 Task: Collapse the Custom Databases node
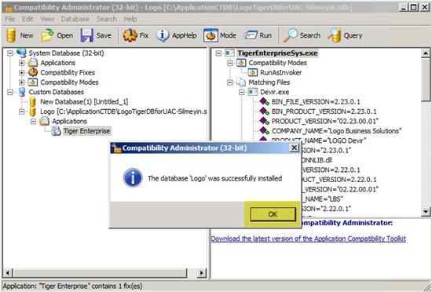(10, 92)
